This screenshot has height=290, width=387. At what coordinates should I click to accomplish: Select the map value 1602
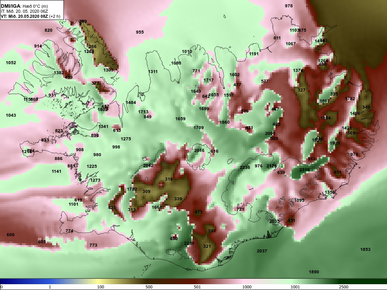(235, 75)
